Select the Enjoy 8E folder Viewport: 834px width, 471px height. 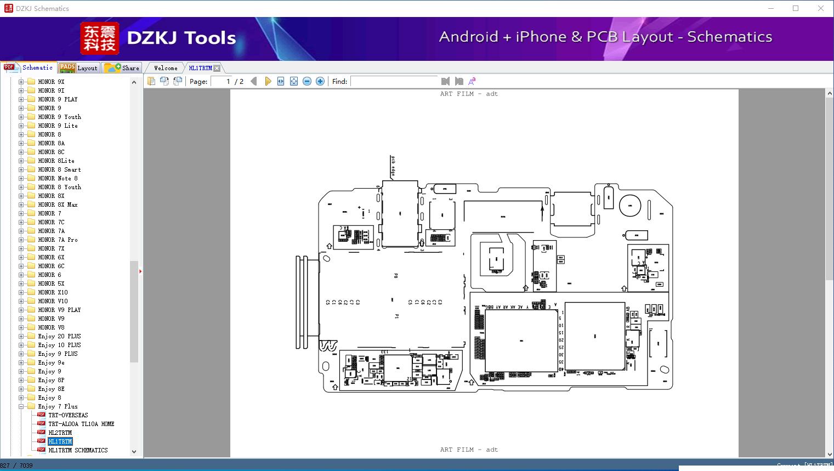(x=51, y=389)
